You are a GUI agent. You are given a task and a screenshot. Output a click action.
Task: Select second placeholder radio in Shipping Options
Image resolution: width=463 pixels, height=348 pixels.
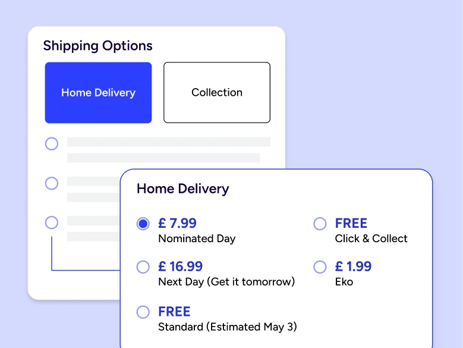pyautogui.click(x=52, y=183)
